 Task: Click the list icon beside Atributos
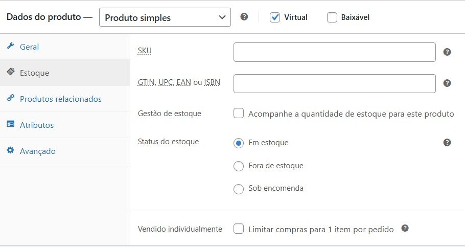pyautogui.click(x=10, y=124)
